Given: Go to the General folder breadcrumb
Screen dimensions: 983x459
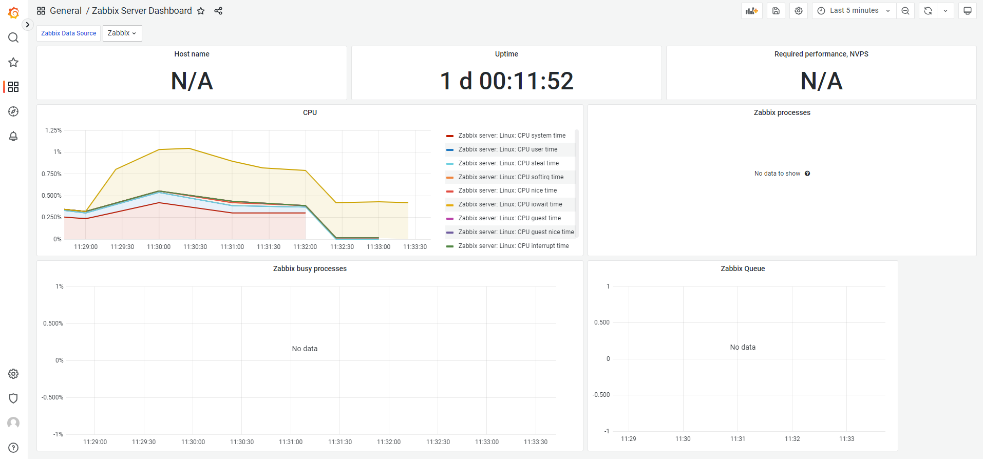Looking at the screenshot, I should [66, 11].
